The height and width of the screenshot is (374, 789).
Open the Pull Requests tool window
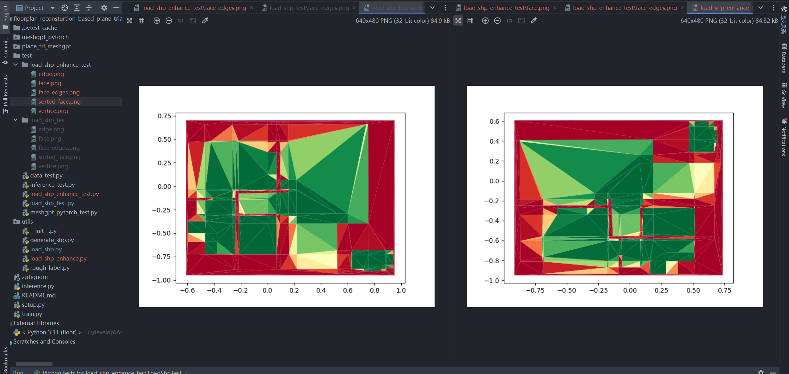(x=5, y=94)
